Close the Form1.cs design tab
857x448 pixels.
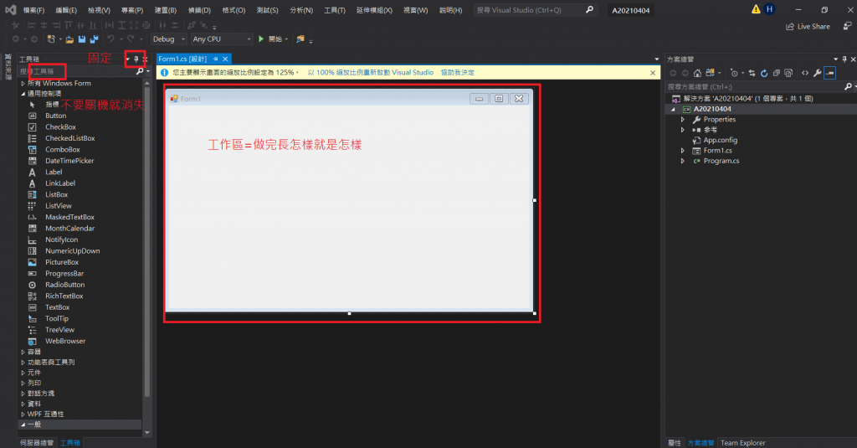coord(225,59)
